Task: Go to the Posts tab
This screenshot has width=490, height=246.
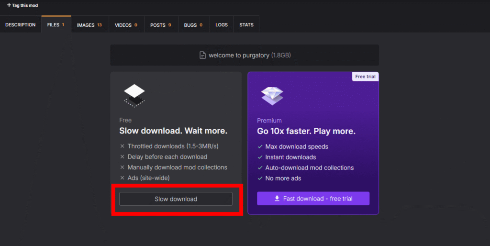Action: [x=160, y=25]
